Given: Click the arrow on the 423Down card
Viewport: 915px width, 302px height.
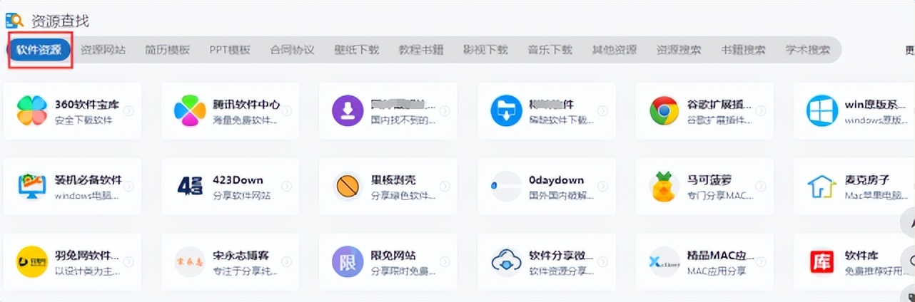Looking at the screenshot, I should point(286,187).
